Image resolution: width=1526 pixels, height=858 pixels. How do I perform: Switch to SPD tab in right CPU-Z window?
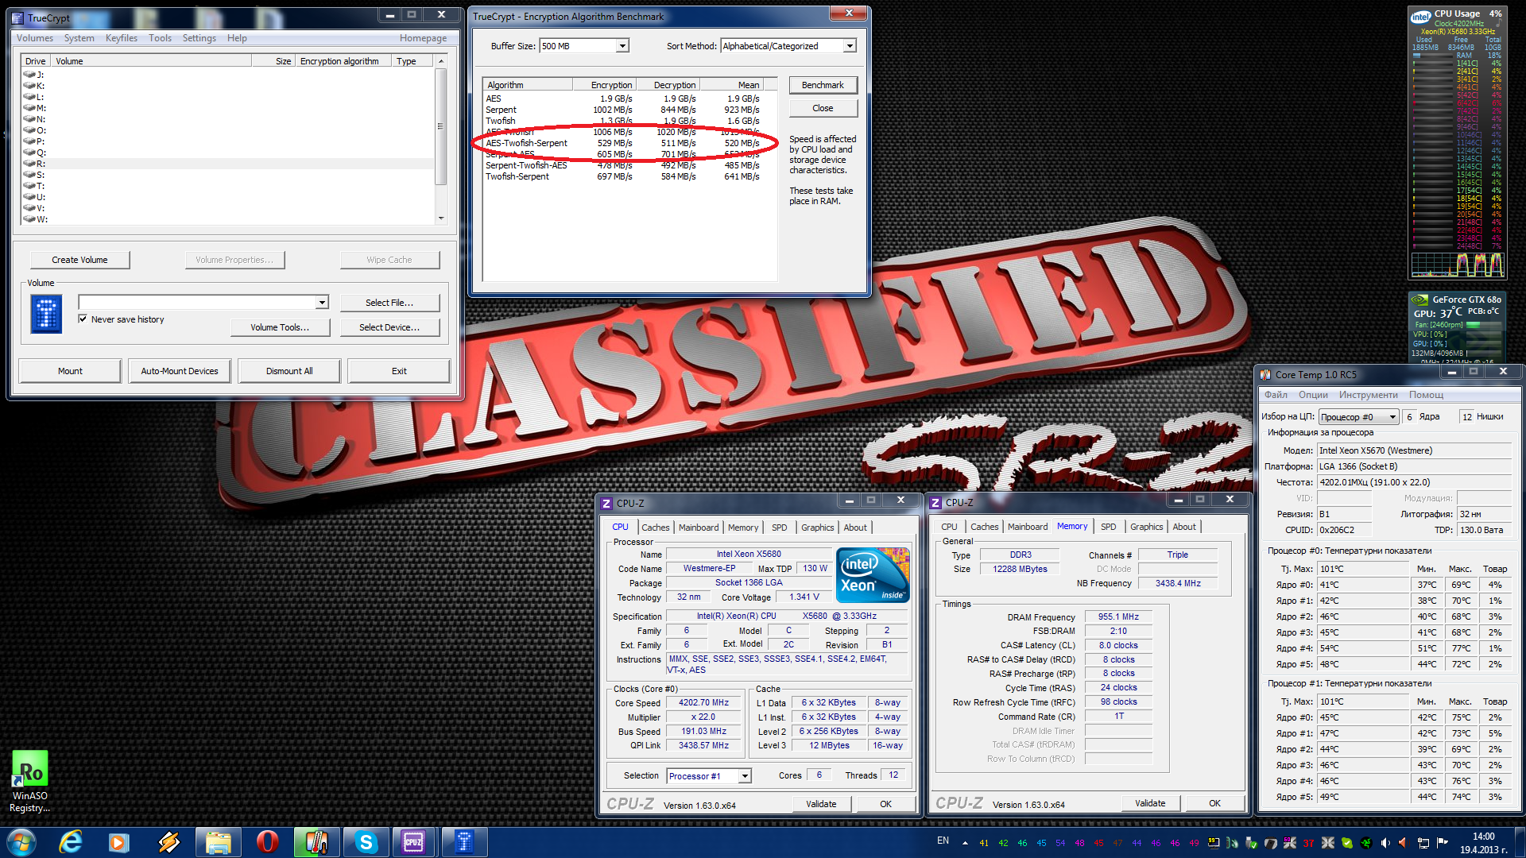(x=1109, y=527)
